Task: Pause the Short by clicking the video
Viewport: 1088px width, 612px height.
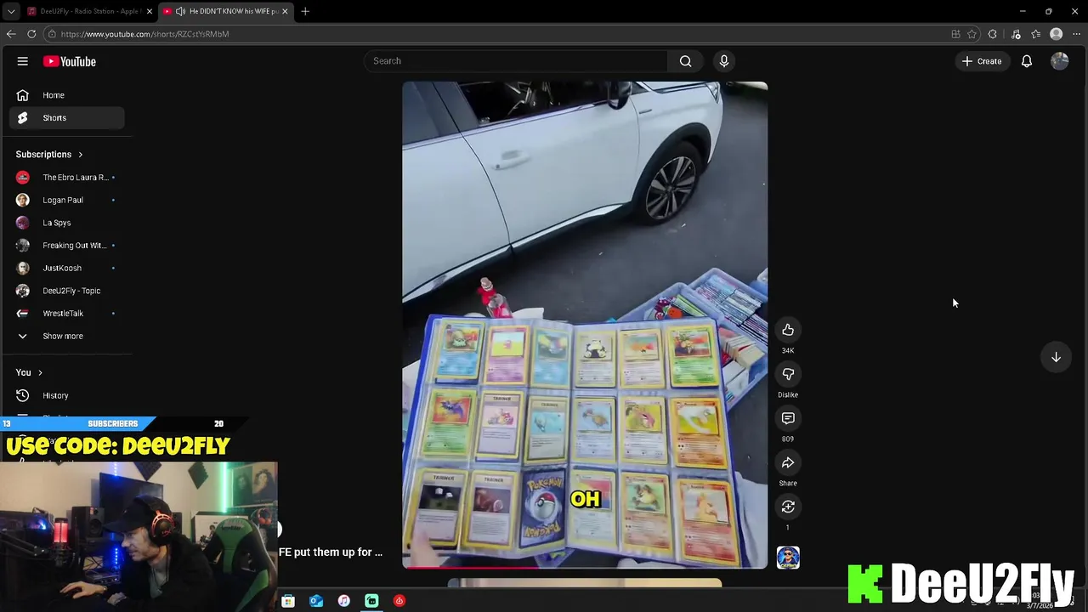Action: coord(585,325)
